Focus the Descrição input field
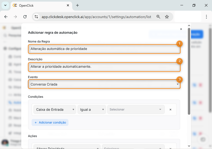 (x=104, y=67)
